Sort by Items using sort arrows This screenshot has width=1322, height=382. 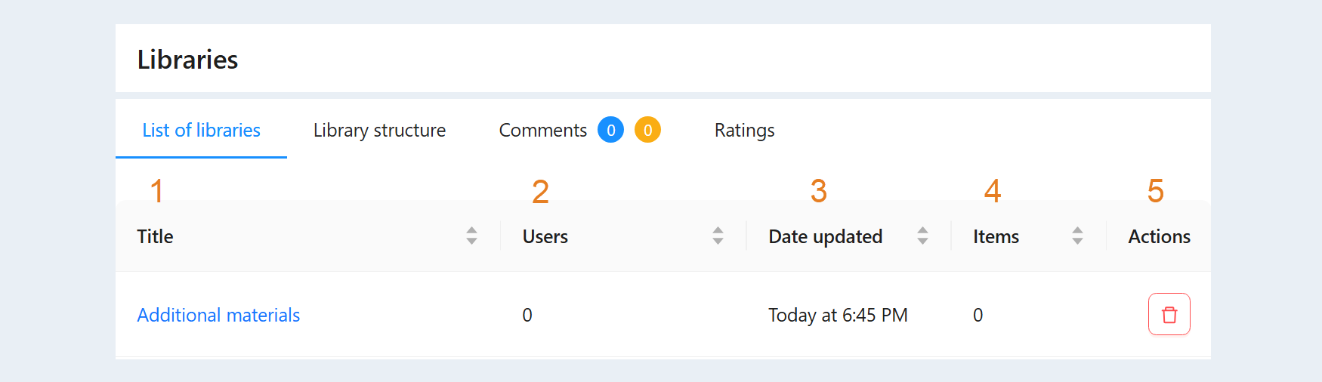[1077, 236]
